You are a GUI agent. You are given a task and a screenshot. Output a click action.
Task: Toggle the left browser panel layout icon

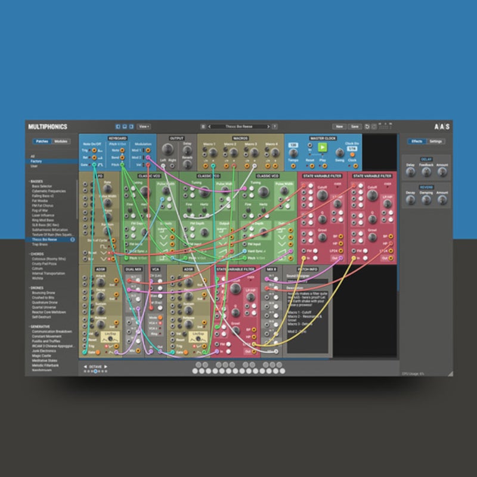coord(118,126)
